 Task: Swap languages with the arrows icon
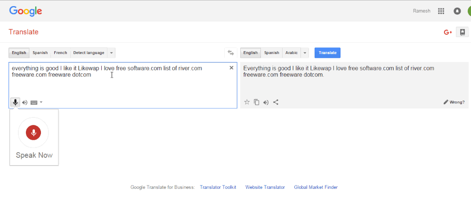(x=231, y=53)
